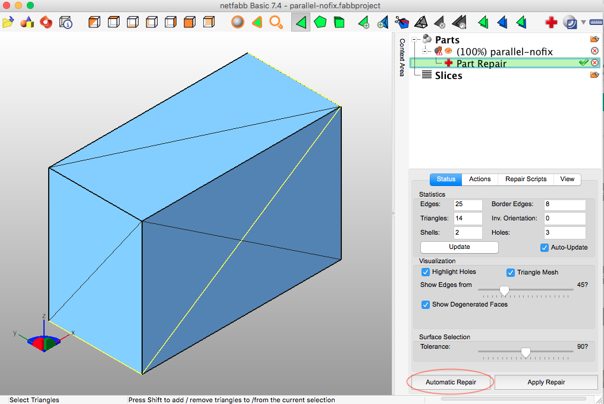Click the red cross repair toolbar icon
This screenshot has width=604, height=404.
tap(551, 23)
